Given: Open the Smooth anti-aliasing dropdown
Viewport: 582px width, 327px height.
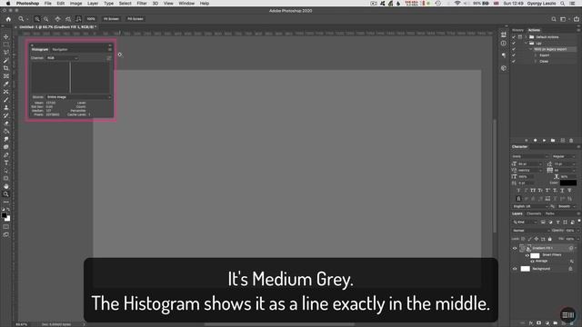Looking at the screenshot, I should click(x=567, y=206).
